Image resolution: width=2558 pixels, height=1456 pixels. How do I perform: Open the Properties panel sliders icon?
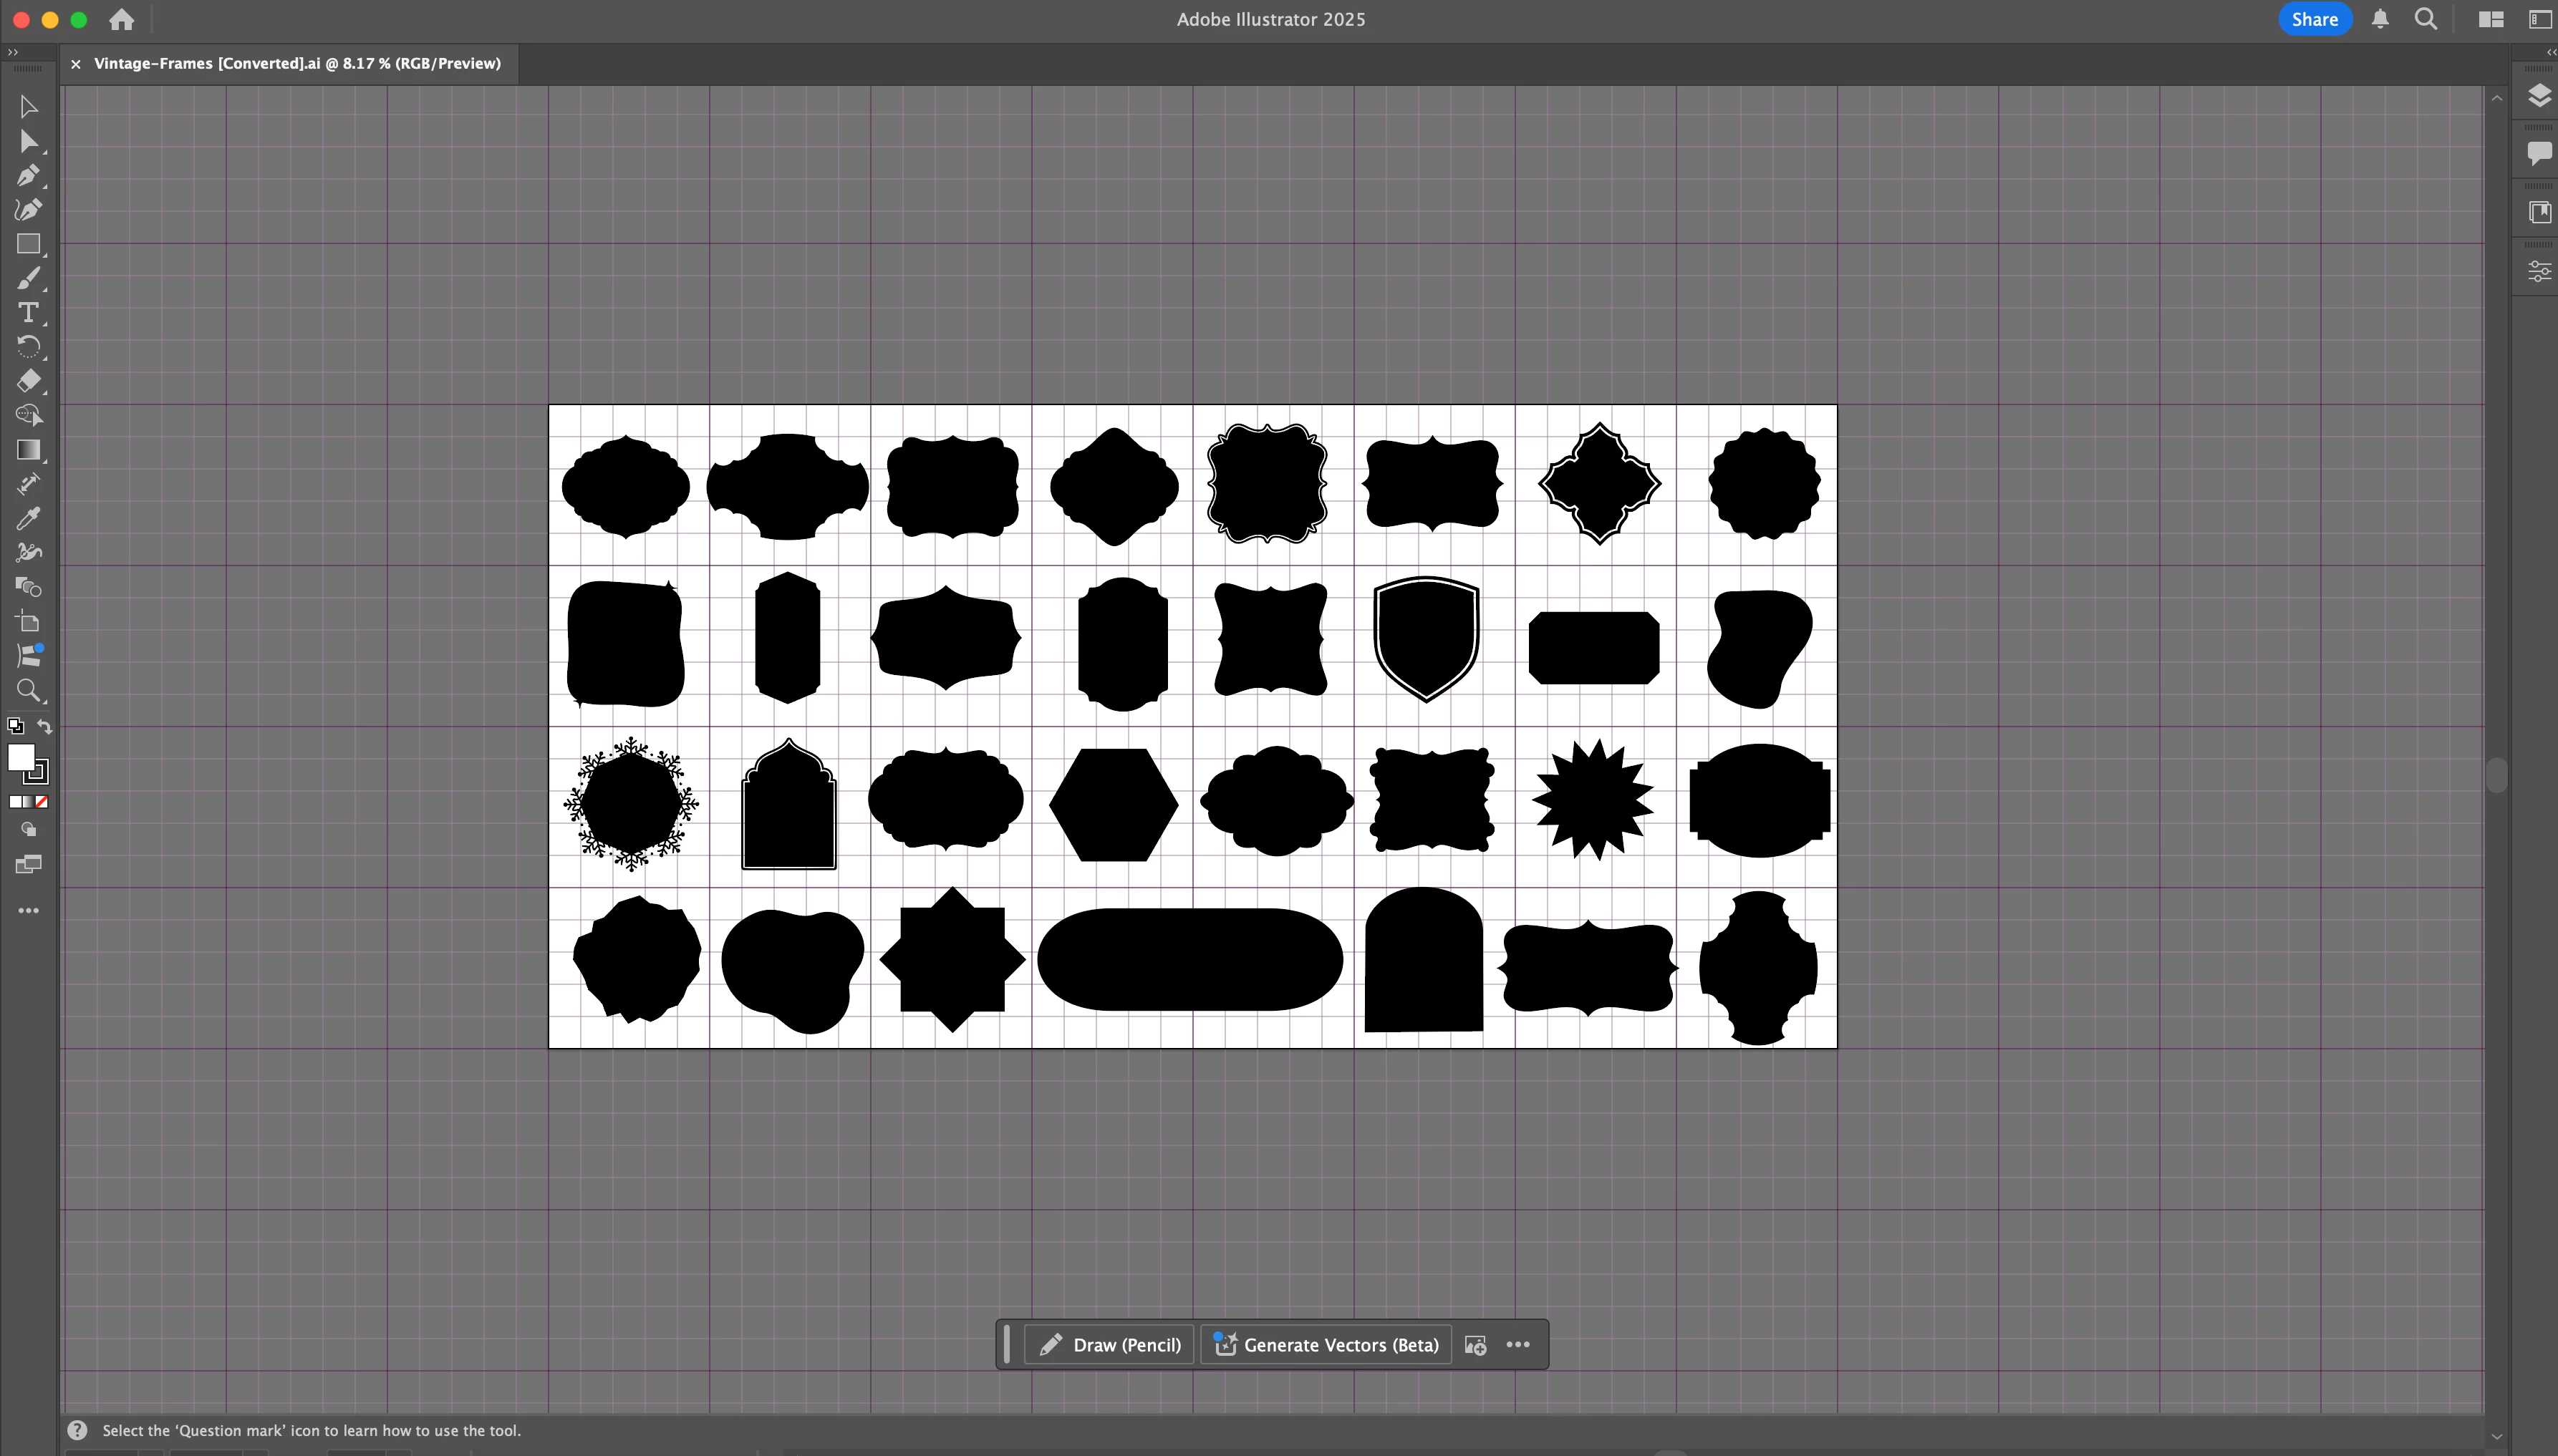[x=2538, y=271]
